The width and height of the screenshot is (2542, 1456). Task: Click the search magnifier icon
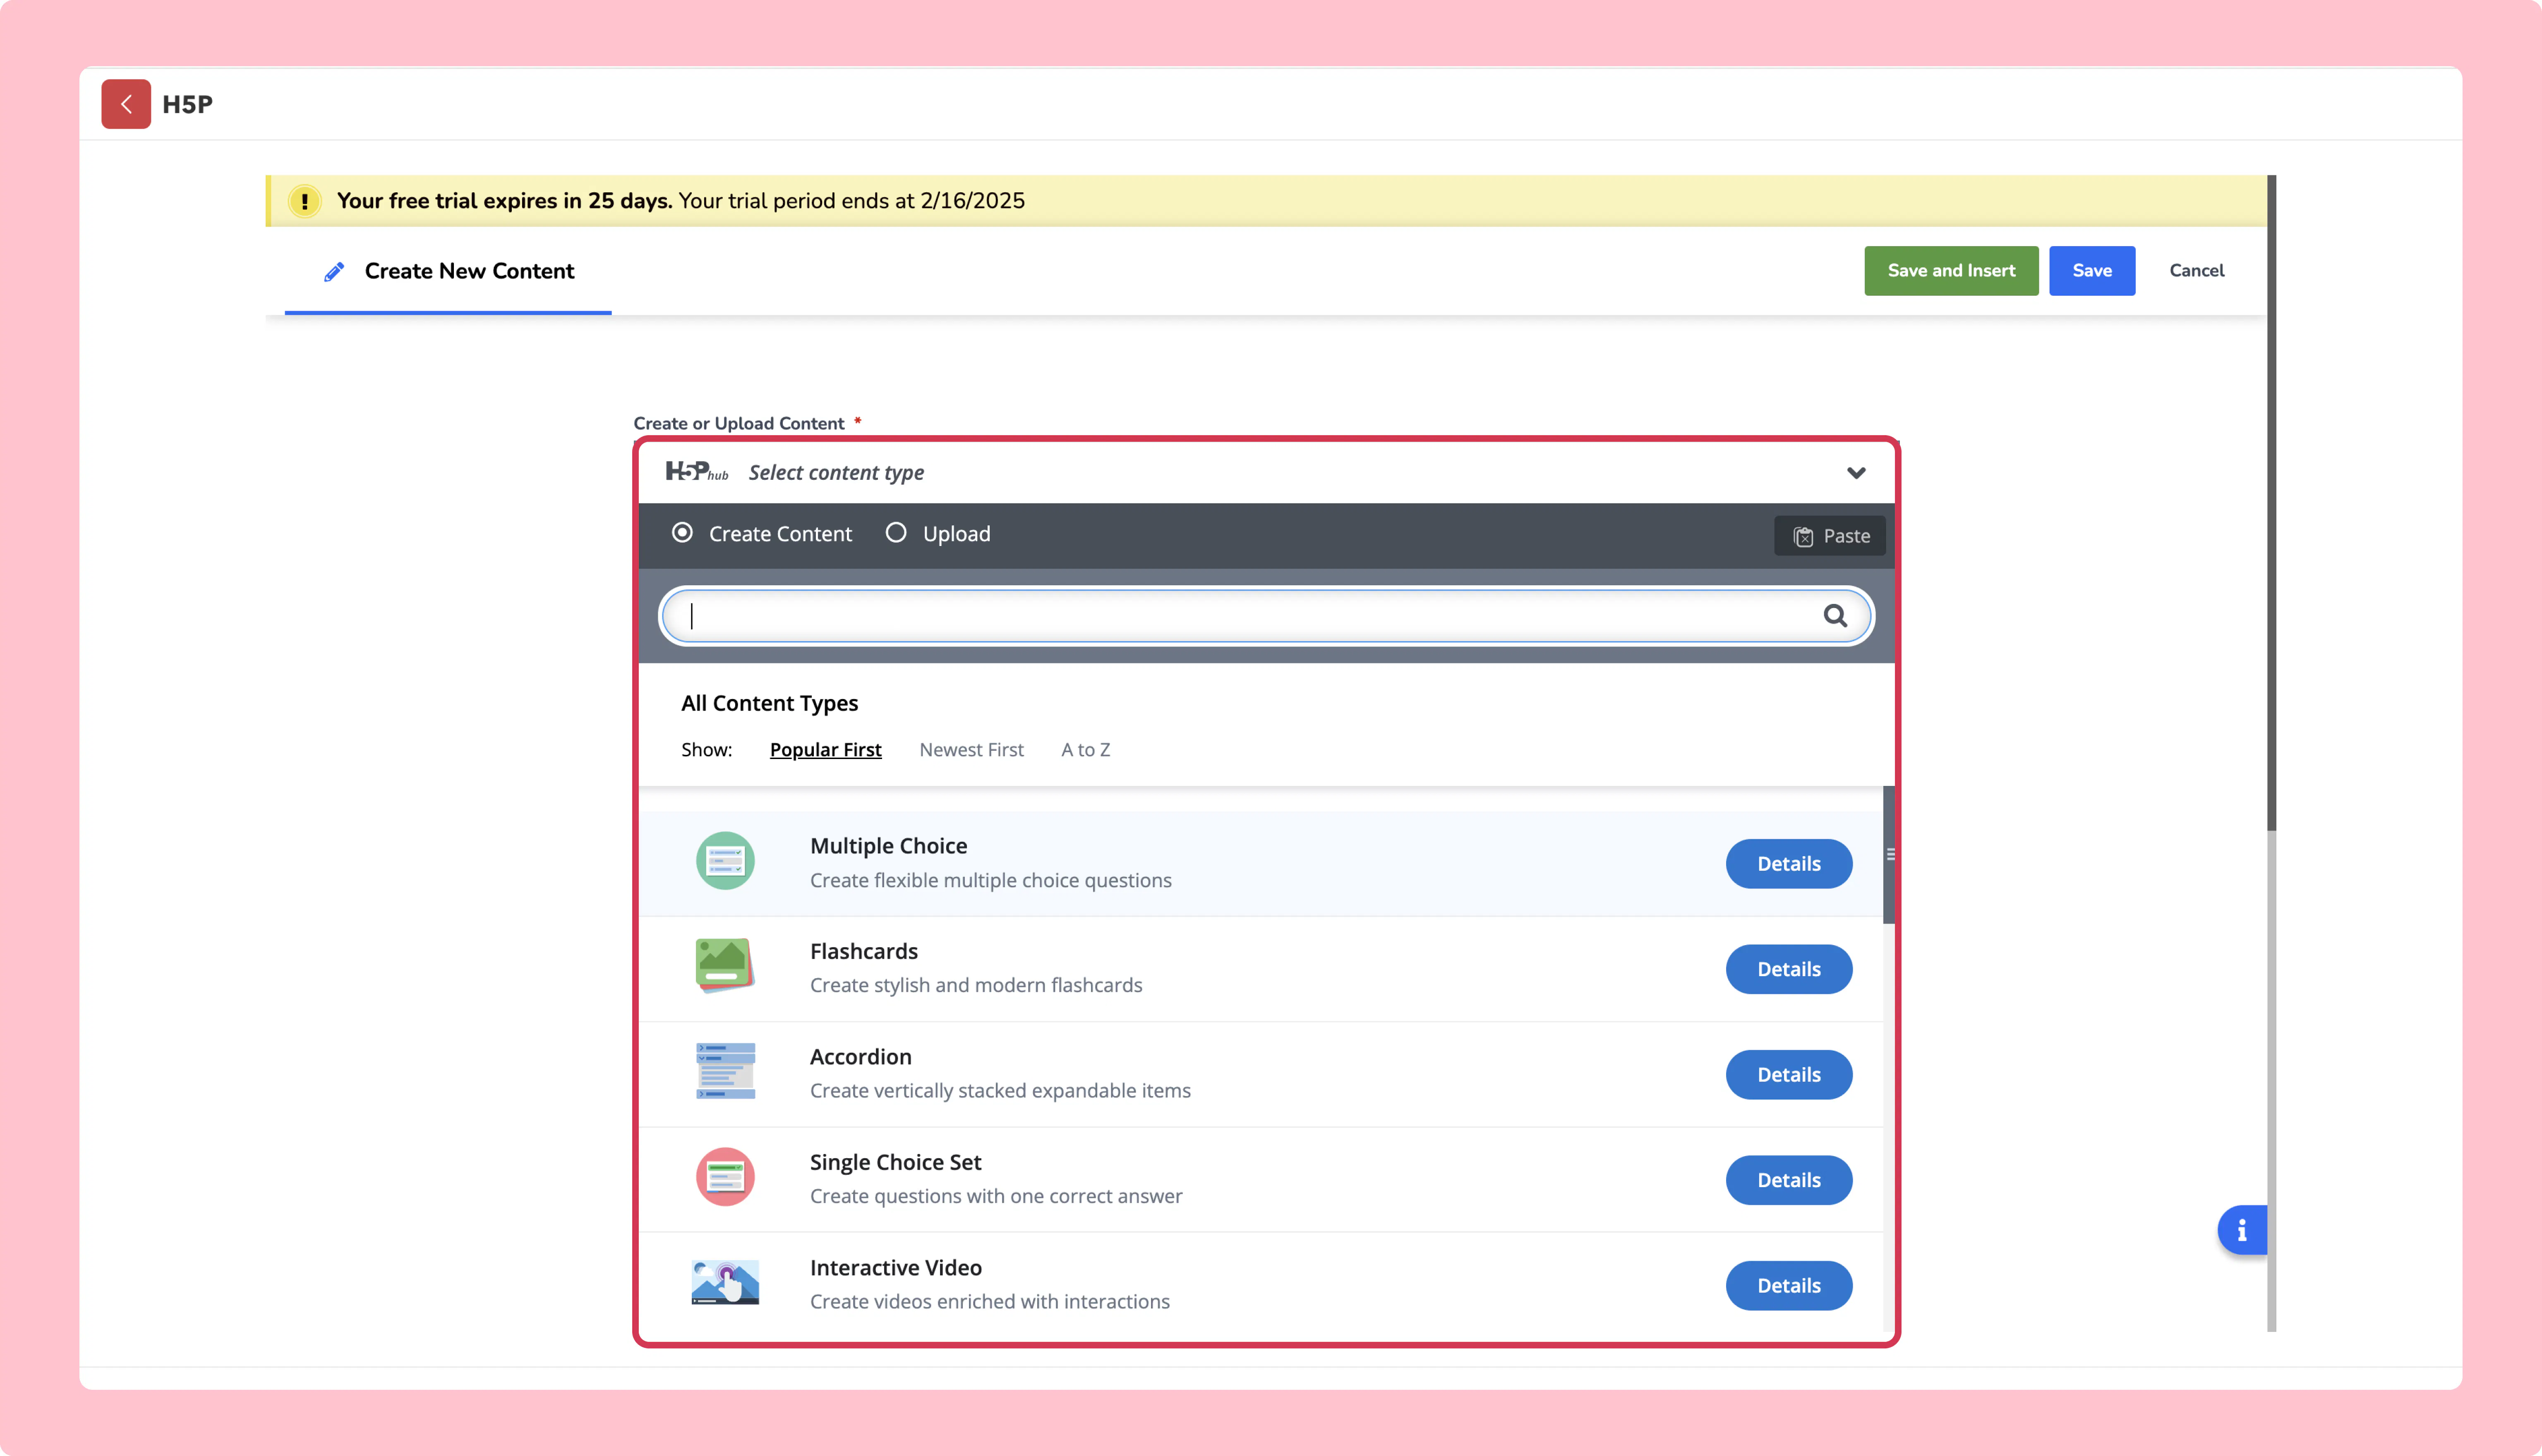pyautogui.click(x=1835, y=616)
